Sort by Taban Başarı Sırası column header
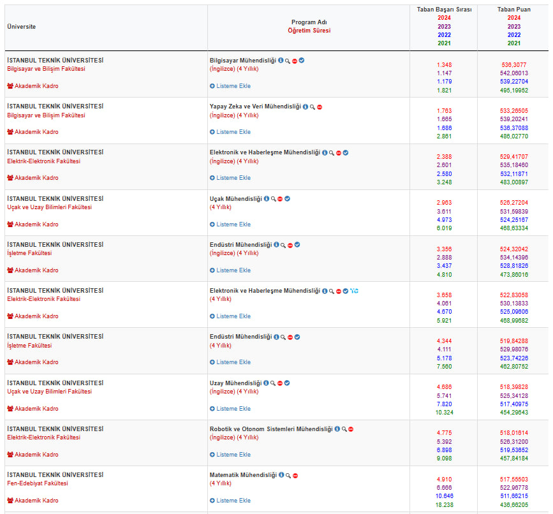The image size is (553, 514). click(x=444, y=10)
